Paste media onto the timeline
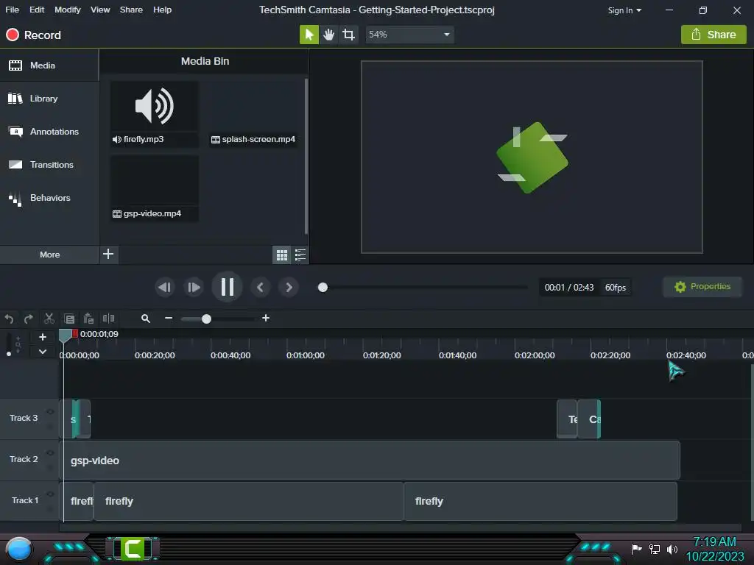 click(x=89, y=319)
